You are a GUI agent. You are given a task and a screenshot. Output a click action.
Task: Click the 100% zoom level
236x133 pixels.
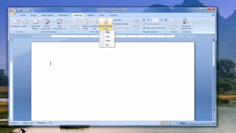tap(183, 123)
